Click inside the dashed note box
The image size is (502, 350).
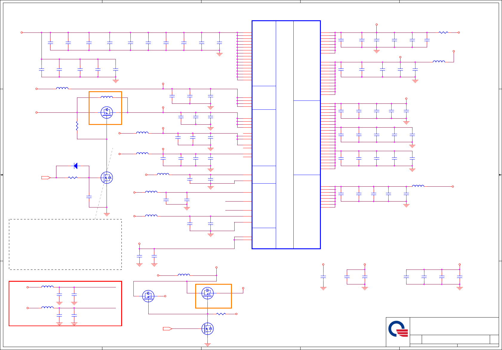65,244
